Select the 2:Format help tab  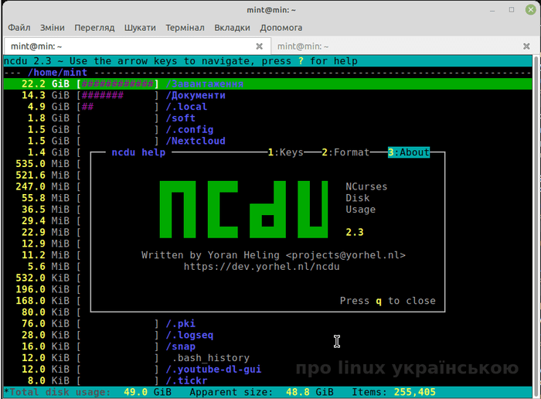coord(345,152)
